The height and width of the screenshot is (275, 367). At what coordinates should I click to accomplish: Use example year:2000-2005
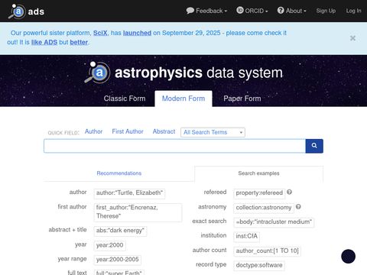coord(118,260)
